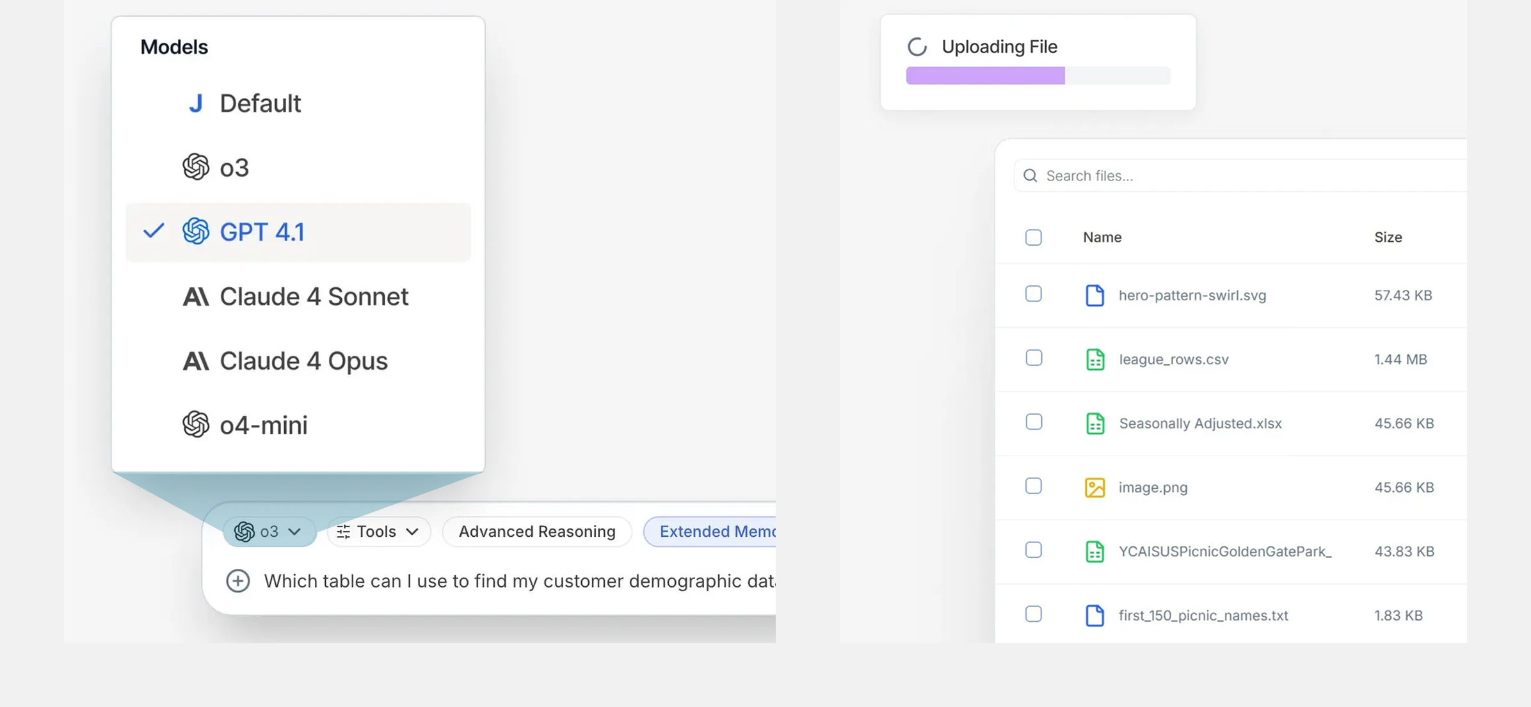Click the file icon of first_150_picnic_names.txt
The image size is (1531, 707).
(1095, 615)
